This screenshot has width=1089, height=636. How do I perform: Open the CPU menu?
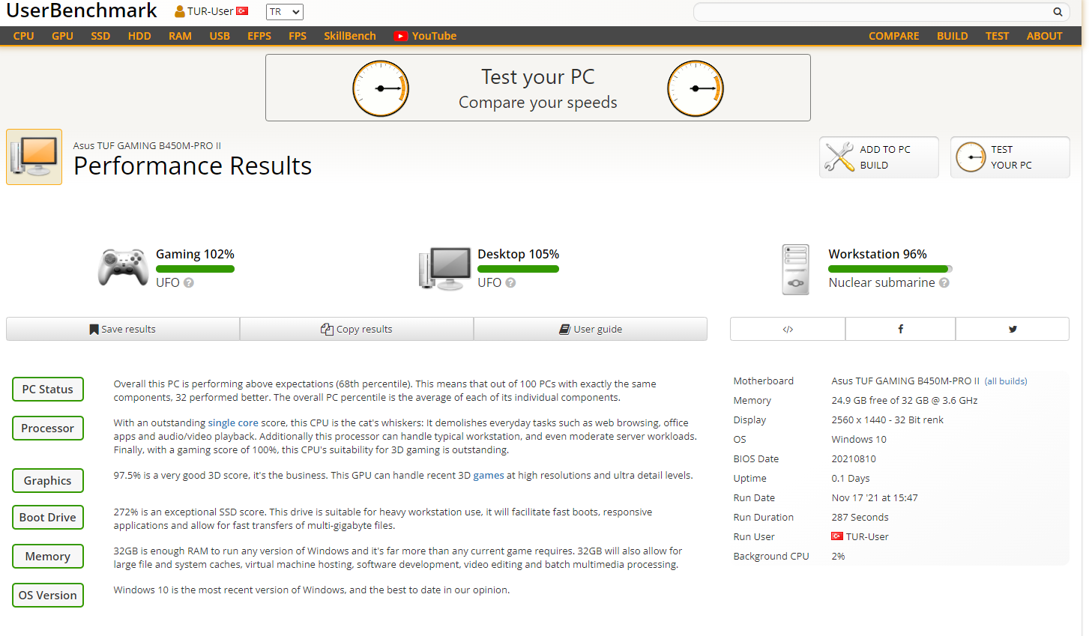pyautogui.click(x=24, y=36)
